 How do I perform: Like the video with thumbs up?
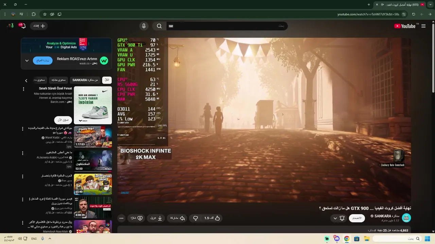[x=212, y=218]
